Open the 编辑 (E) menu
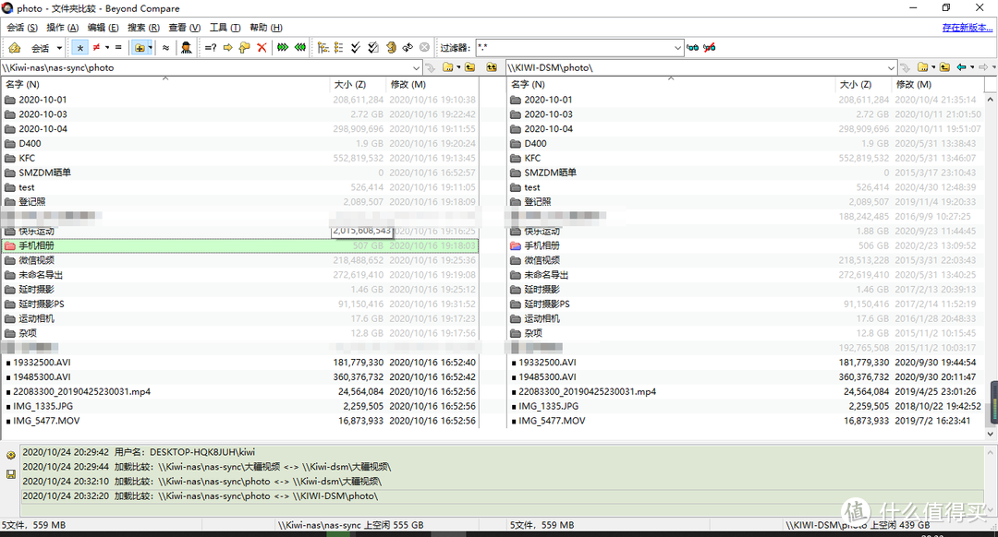Screen dimensions: 998x537 [103, 28]
